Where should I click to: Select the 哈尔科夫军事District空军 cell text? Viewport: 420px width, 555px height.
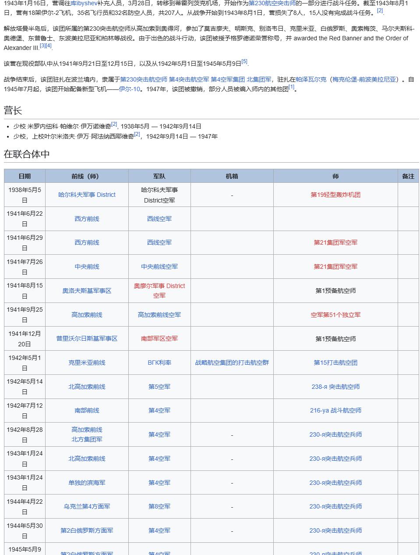coord(159,195)
